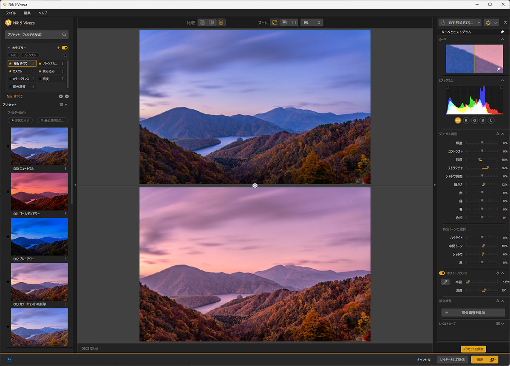Set zoom to 1:1 view
Viewport: 510px width, 366px height.
pos(294,22)
